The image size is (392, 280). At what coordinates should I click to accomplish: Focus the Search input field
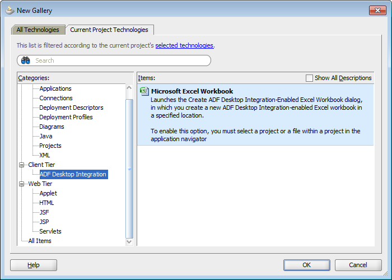click(114, 60)
